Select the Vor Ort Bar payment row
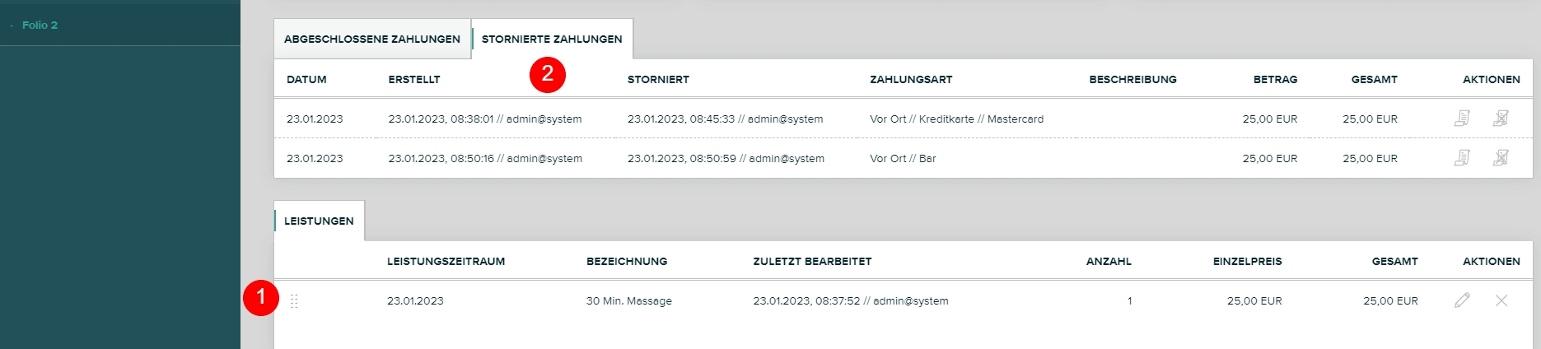Viewport: 1541px width, 349px height. pyautogui.click(x=903, y=158)
